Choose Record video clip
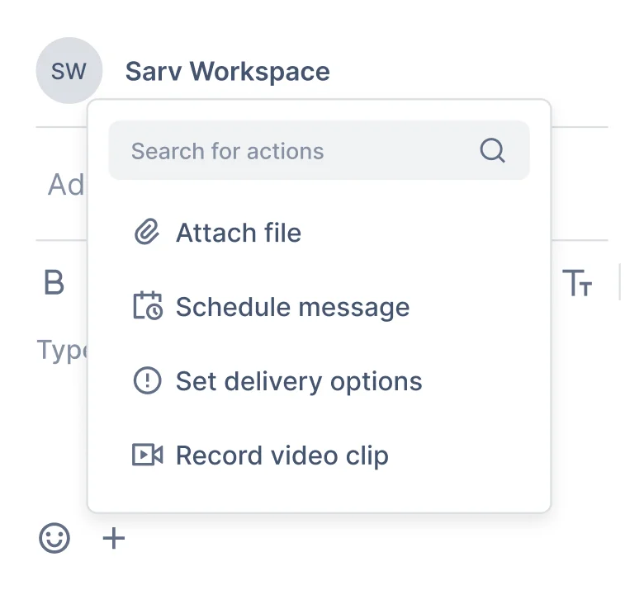This screenshot has width=644, height=604. point(282,455)
